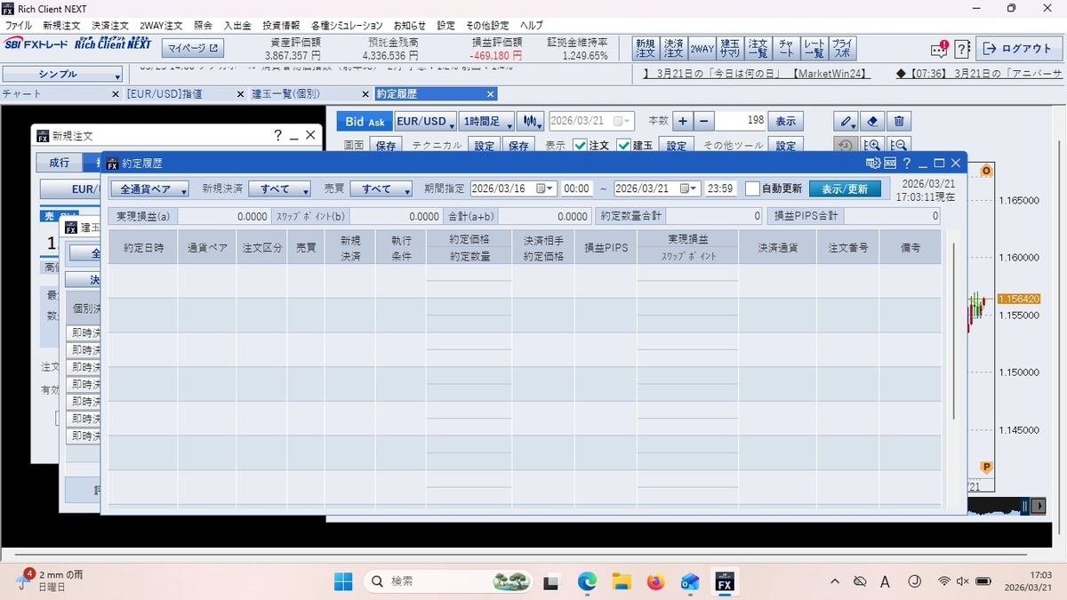The width and height of the screenshot is (1067, 600).
Task: Open the candlestick chart type dropdown
Action: tap(532, 121)
